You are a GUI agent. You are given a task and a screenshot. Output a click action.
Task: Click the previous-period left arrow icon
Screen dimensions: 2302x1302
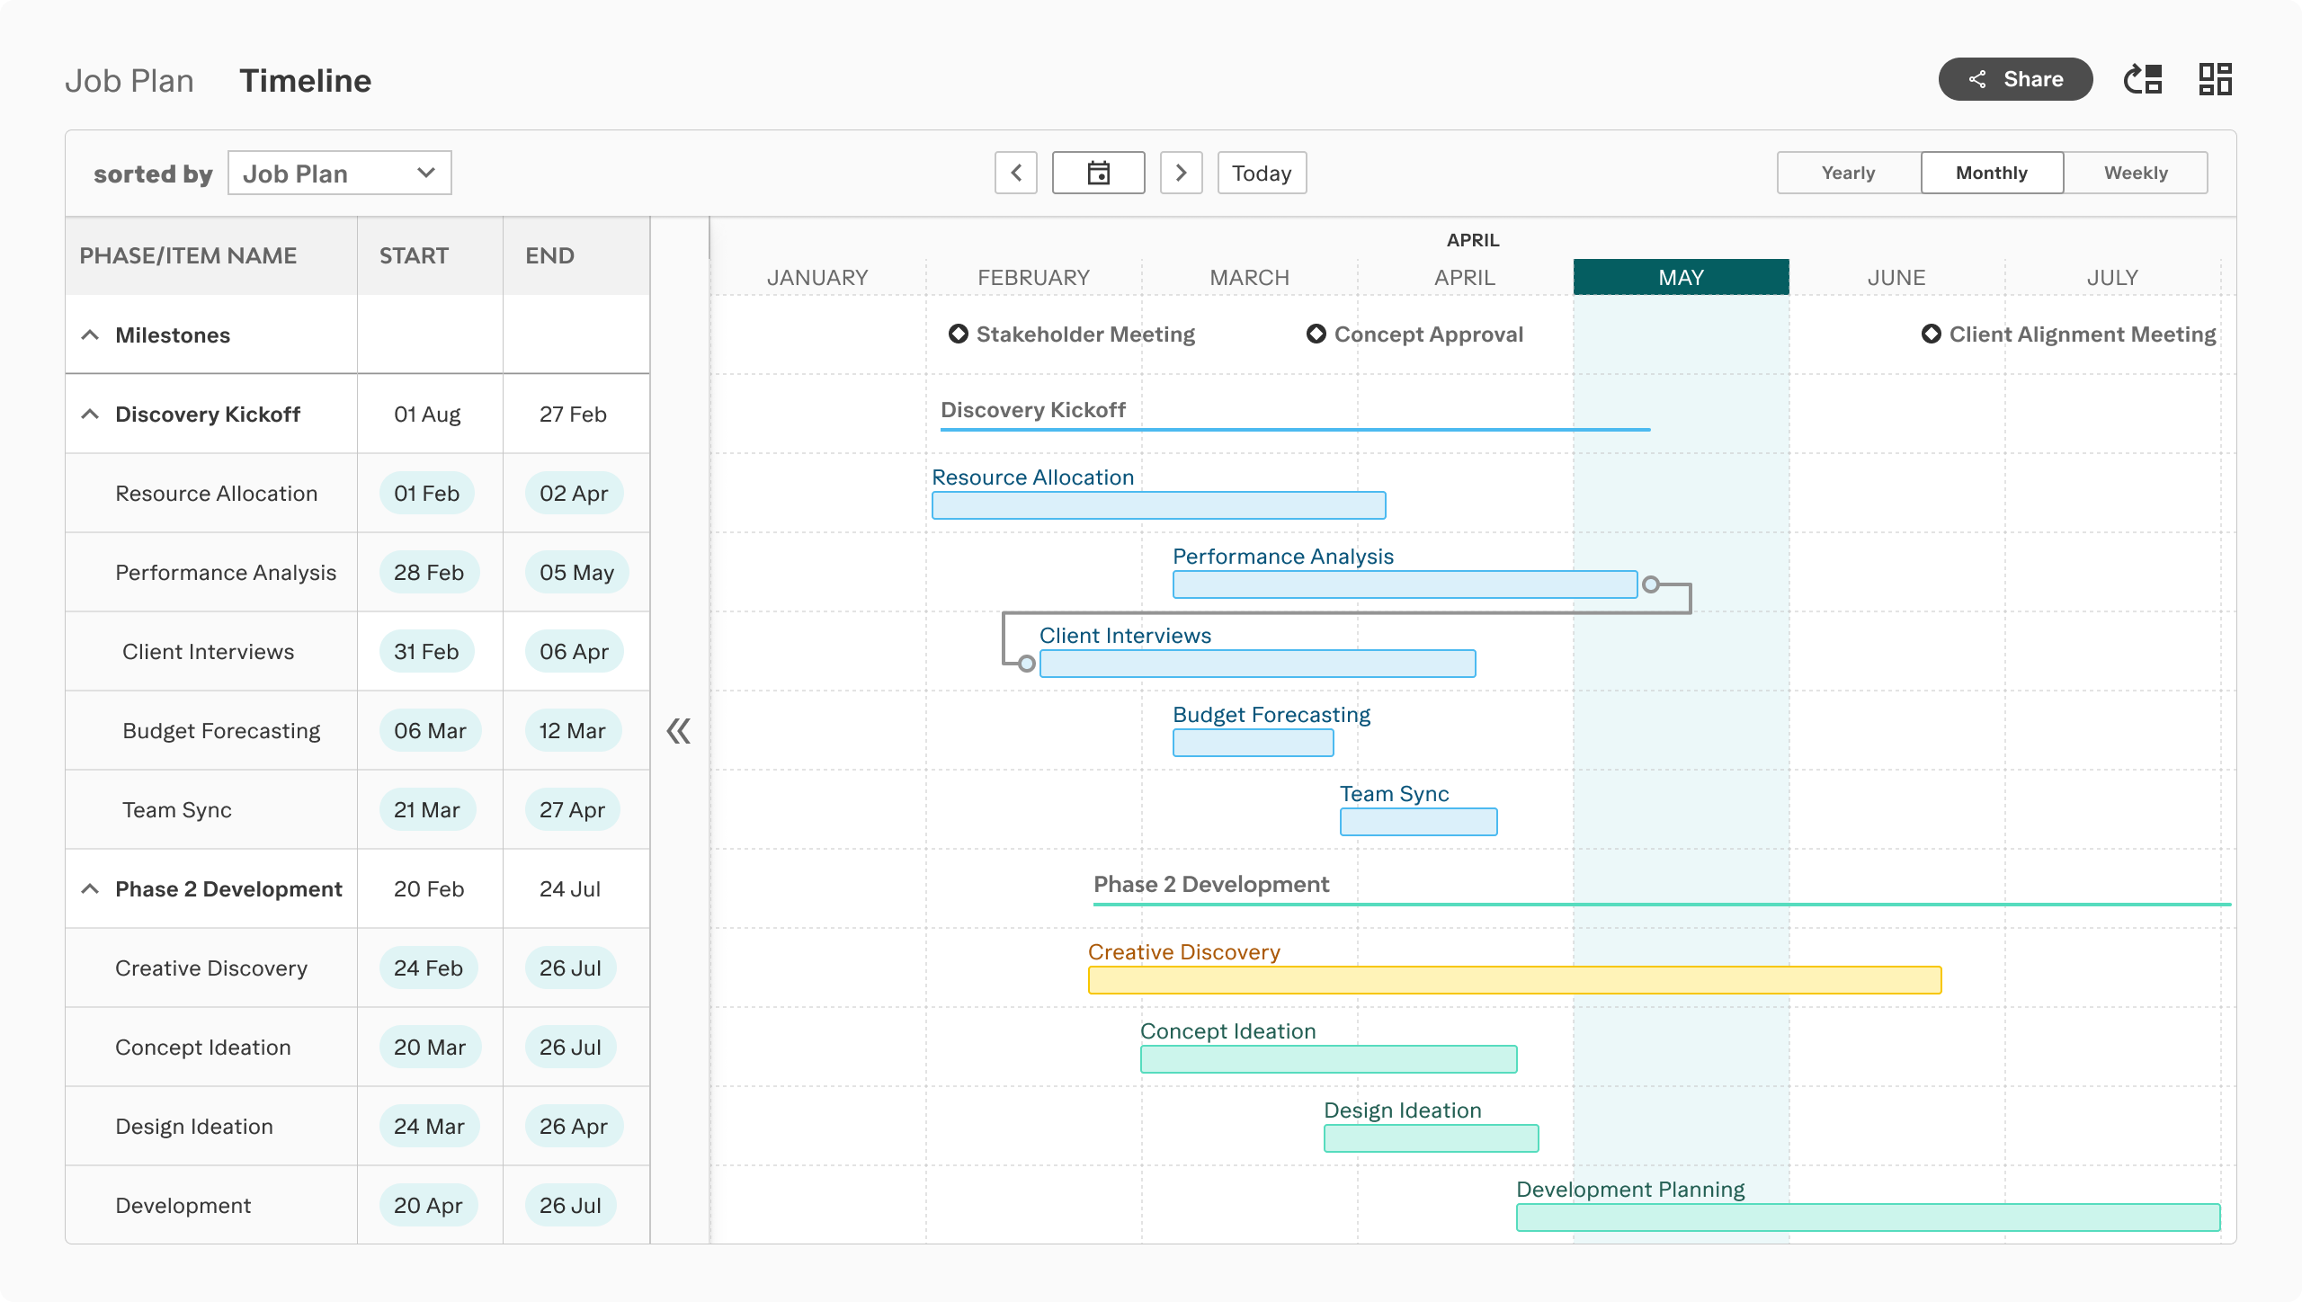click(1016, 172)
